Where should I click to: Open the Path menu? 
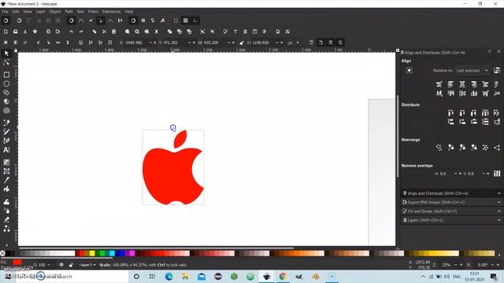tap(69, 12)
